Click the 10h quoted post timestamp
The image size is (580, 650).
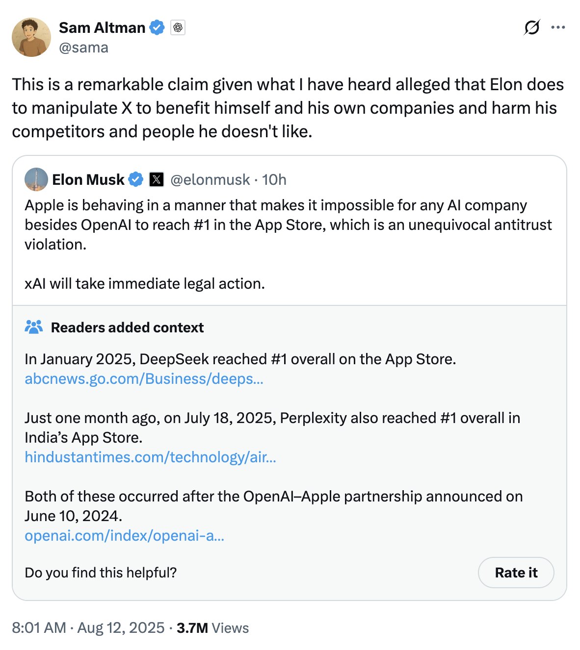274,180
